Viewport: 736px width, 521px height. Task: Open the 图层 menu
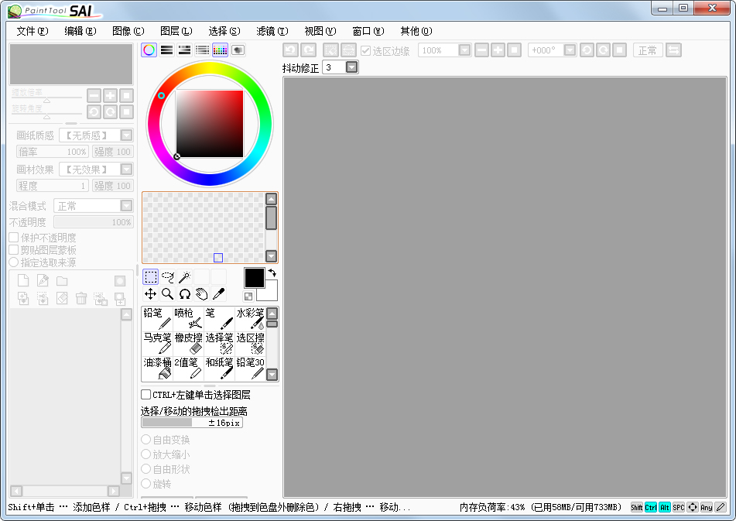pos(176,31)
